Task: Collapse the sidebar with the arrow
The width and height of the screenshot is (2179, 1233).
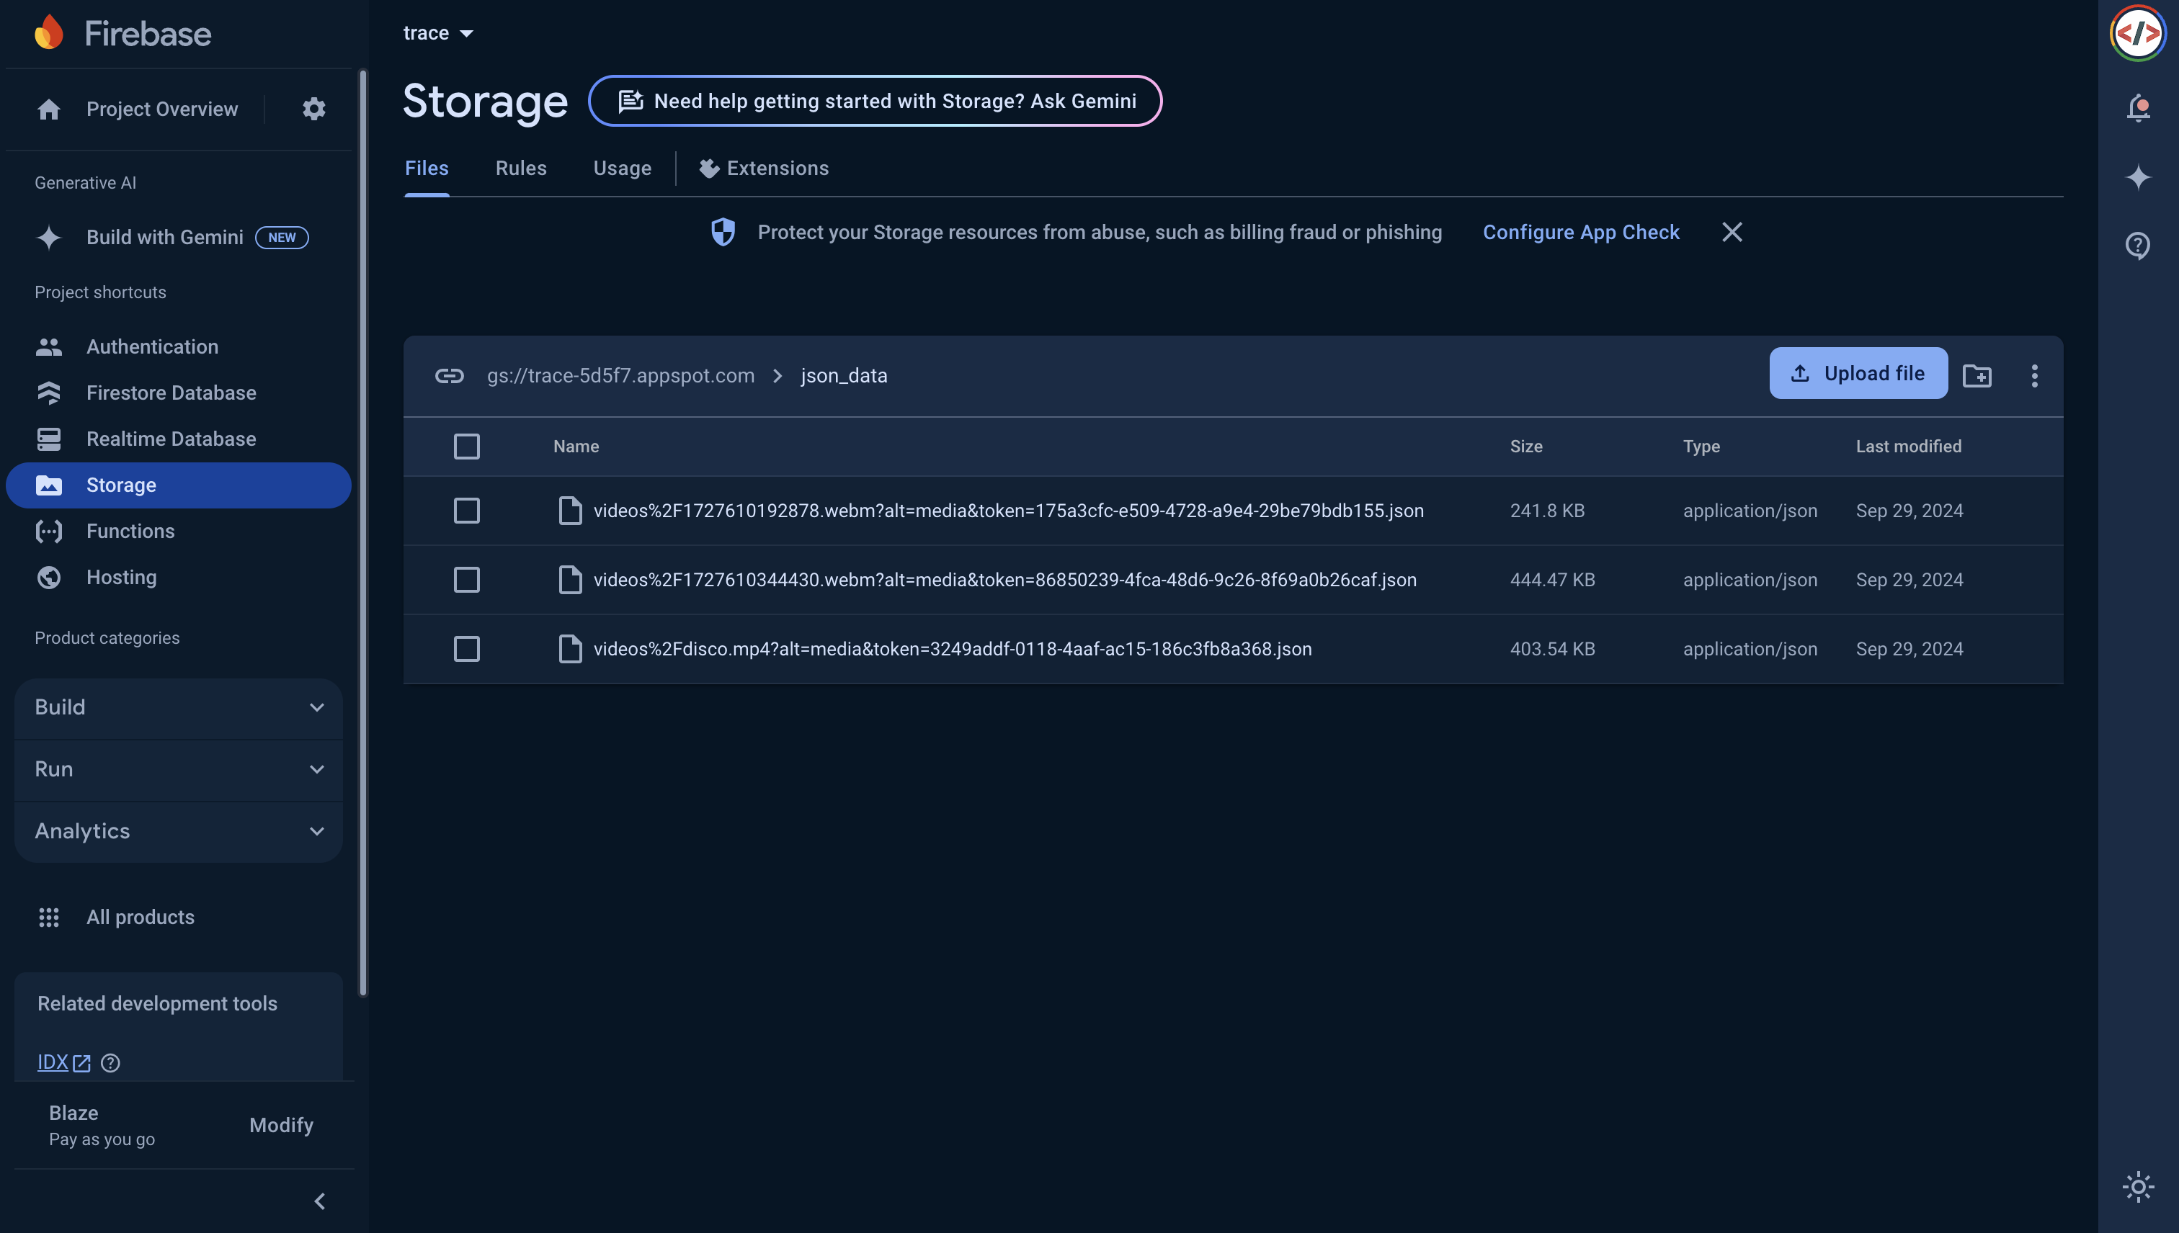Action: click(319, 1201)
